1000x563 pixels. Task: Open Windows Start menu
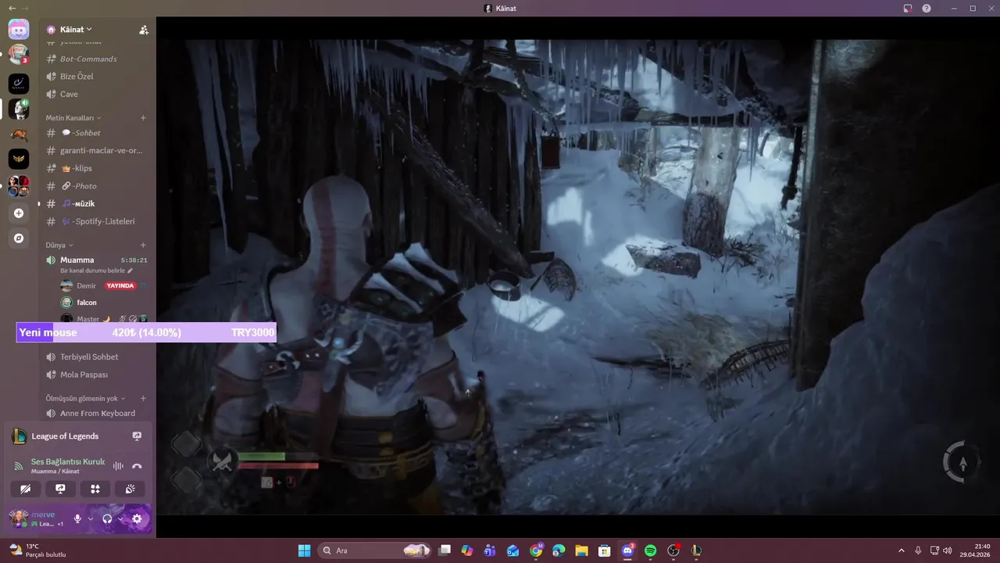point(304,550)
